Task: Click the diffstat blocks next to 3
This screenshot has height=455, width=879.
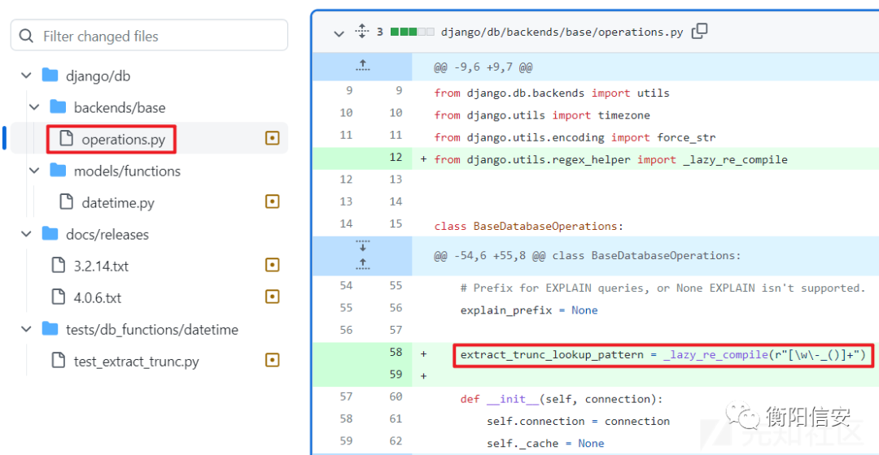Action: tap(412, 32)
